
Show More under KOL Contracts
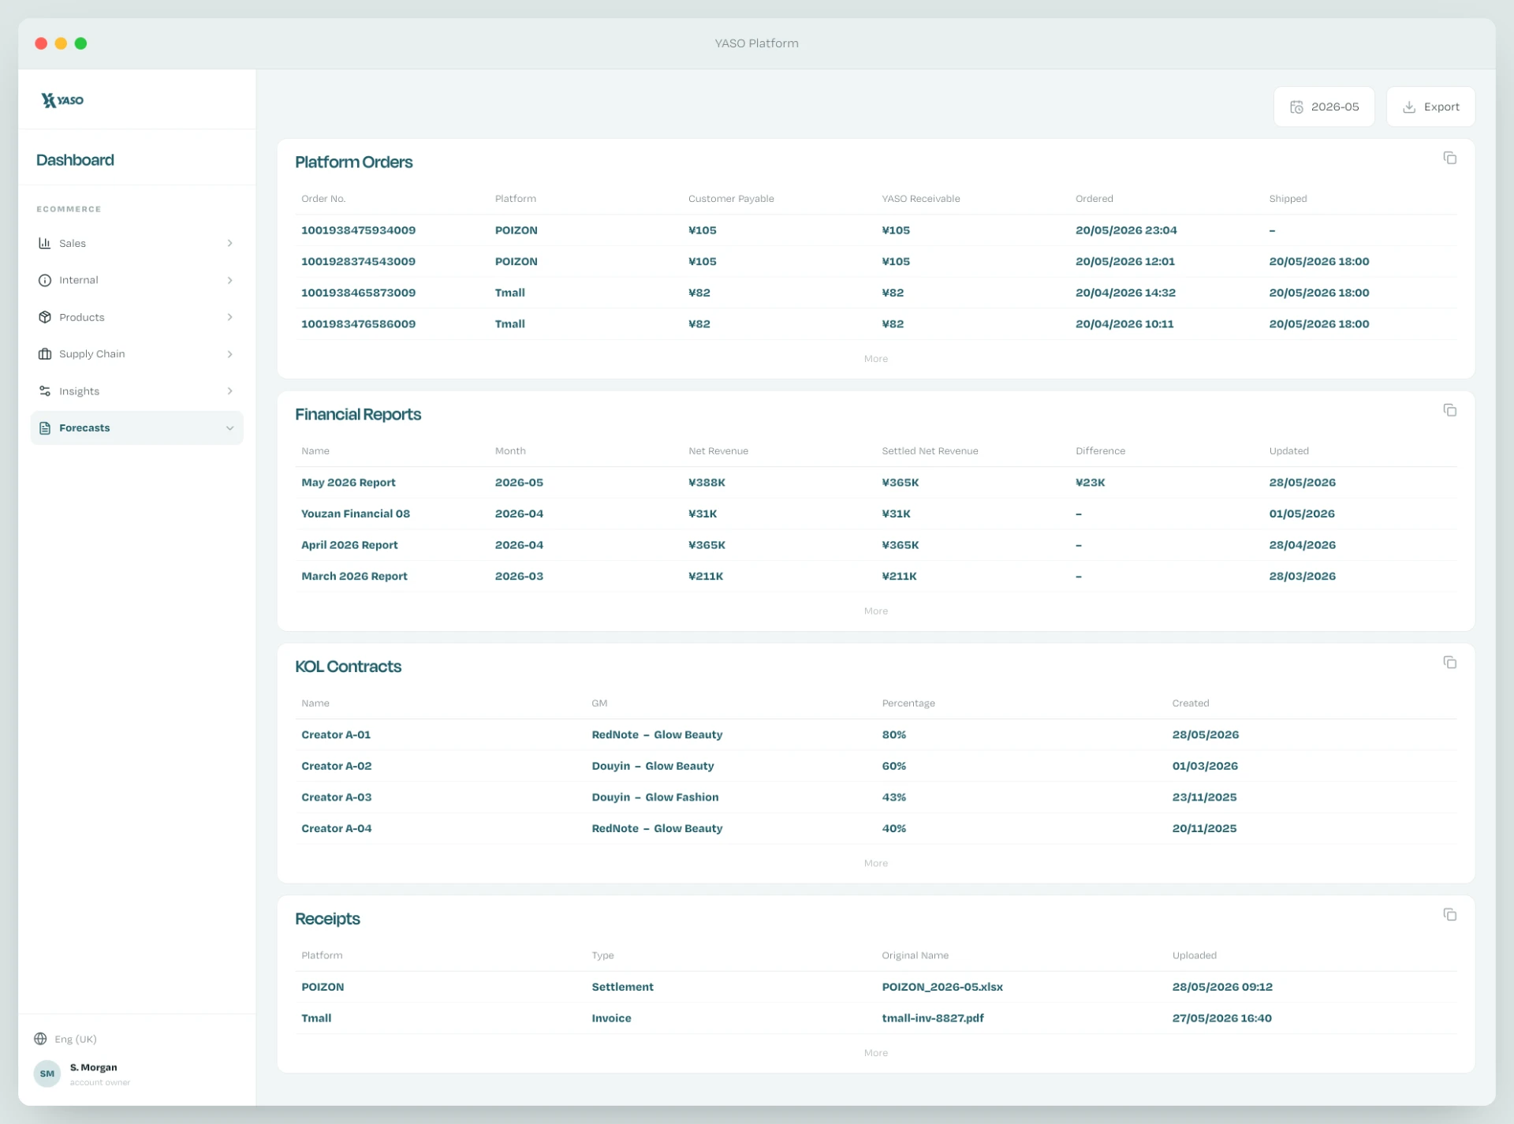coord(875,863)
